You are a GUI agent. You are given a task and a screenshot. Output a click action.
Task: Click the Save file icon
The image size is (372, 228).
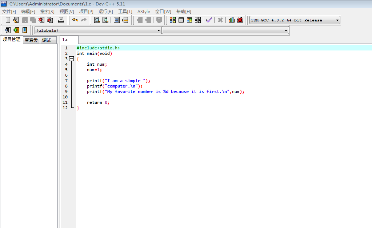pos(24,20)
